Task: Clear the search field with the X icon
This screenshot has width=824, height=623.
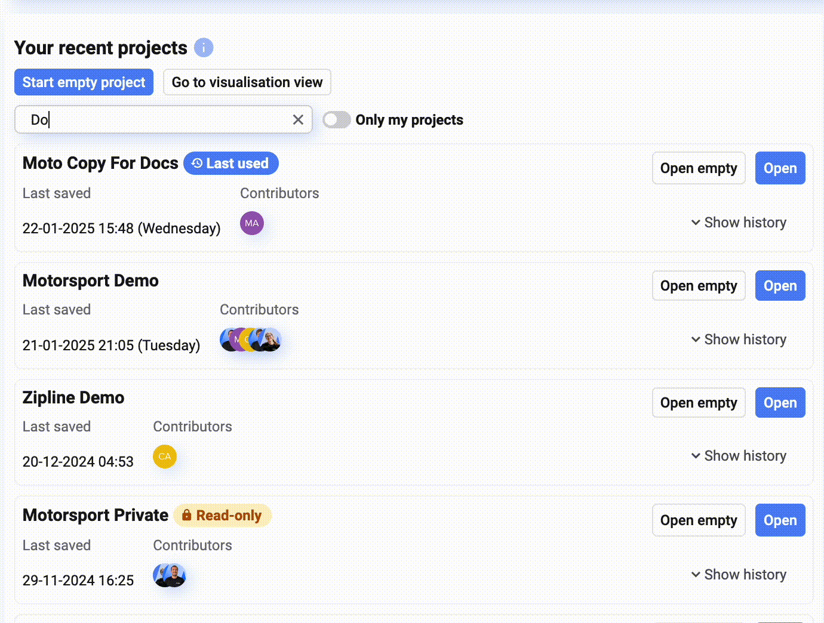Action: coord(298,120)
